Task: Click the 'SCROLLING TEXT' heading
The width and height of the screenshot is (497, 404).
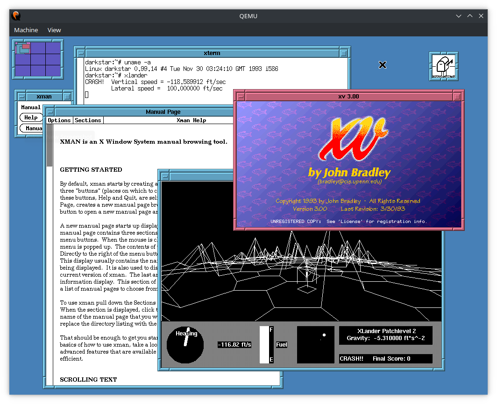Action: pyautogui.click(x=88, y=379)
